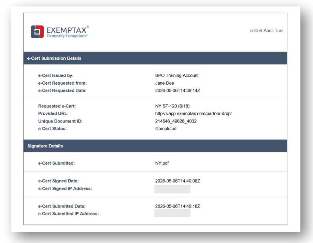This screenshot has width=313, height=243.
Task: Open the app.exemptax.com/partner-drop URL
Action: [194, 113]
